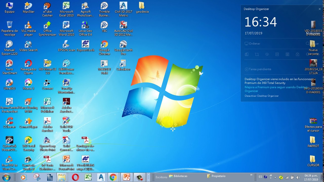Viewport: 324px width, 182px height.
Task: Click Ordenar in Desktop Organizer
Action: click(252, 43)
